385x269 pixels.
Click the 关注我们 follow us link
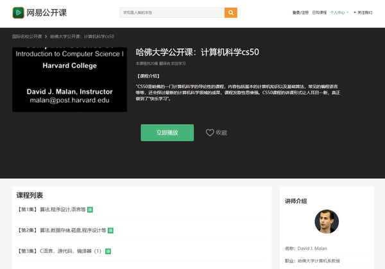click(x=364, y=13)
